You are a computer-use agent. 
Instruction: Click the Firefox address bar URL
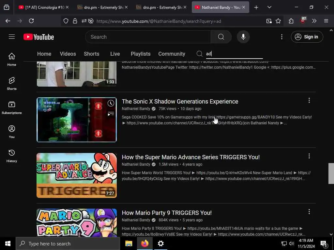pos(159,21)
